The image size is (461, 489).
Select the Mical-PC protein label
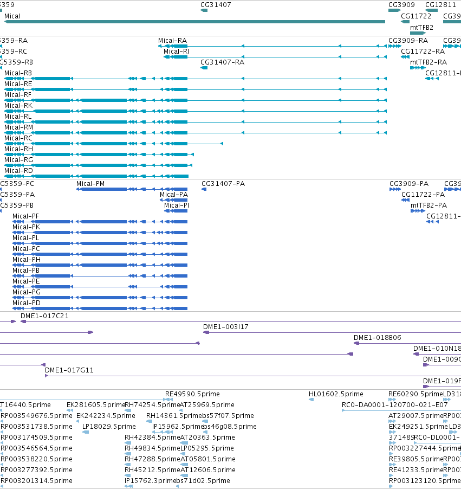(x=26, y=249)
